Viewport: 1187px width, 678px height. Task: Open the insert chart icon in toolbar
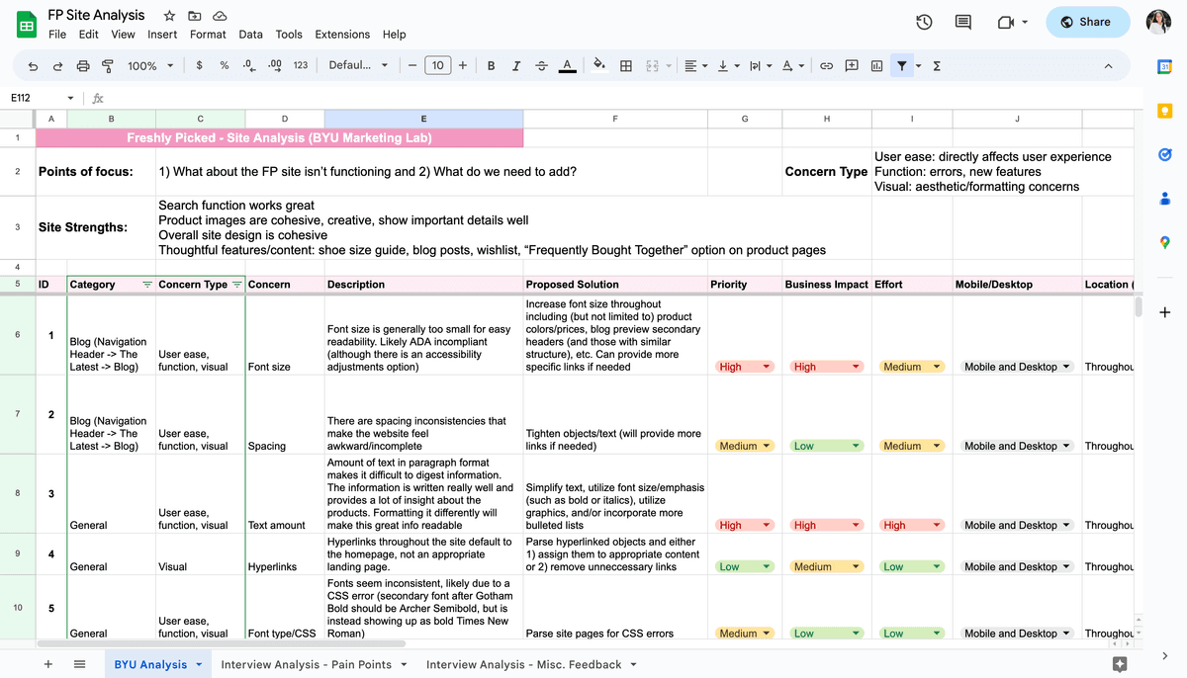coord(876,65)
